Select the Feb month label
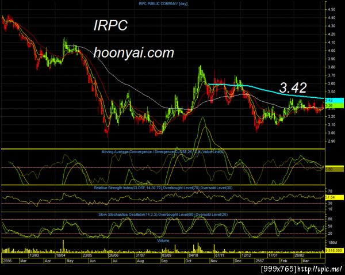 point(283,261)
